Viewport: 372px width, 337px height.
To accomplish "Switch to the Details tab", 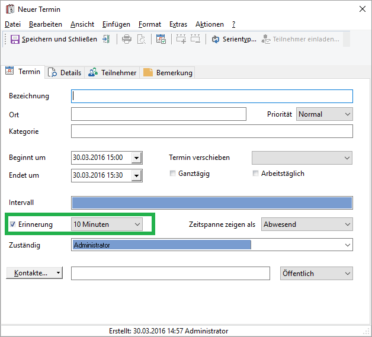I will click(x=65, y=73).
